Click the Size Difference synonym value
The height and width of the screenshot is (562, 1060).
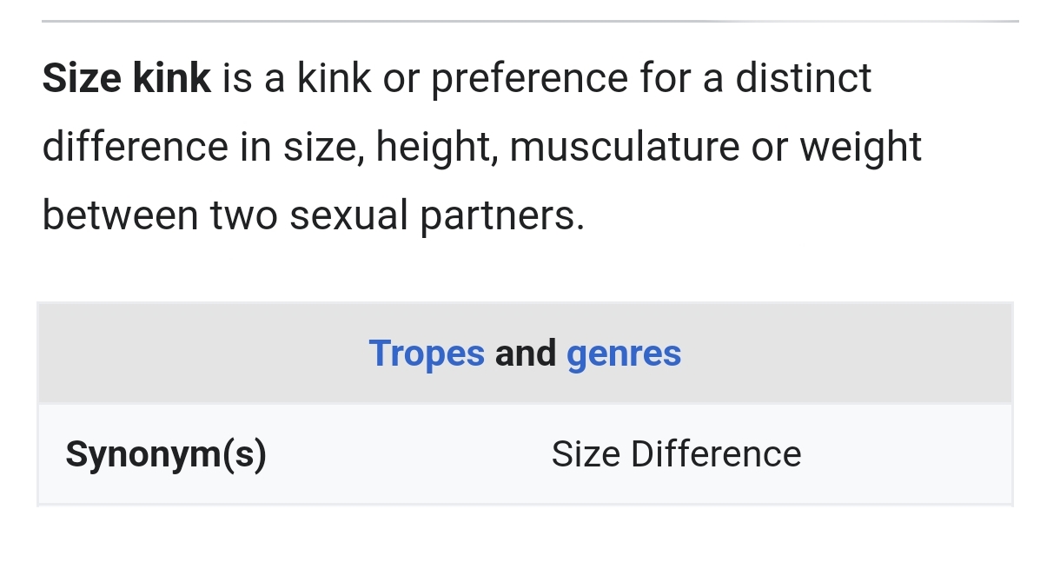pyautogui.click(x=676, y=454)
